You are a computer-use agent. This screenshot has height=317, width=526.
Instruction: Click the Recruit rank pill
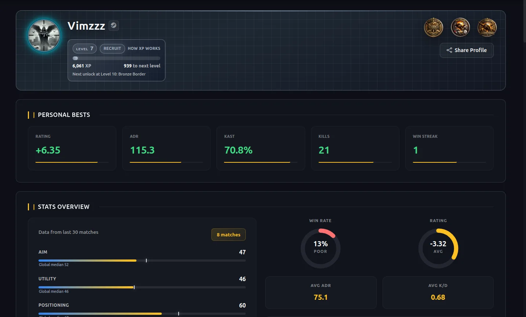[112, 48]
